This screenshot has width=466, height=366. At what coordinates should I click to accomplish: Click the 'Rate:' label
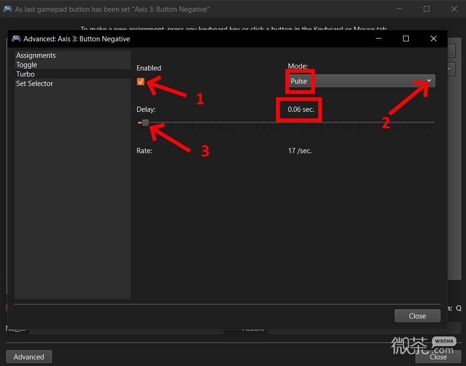tap(144, 151)
